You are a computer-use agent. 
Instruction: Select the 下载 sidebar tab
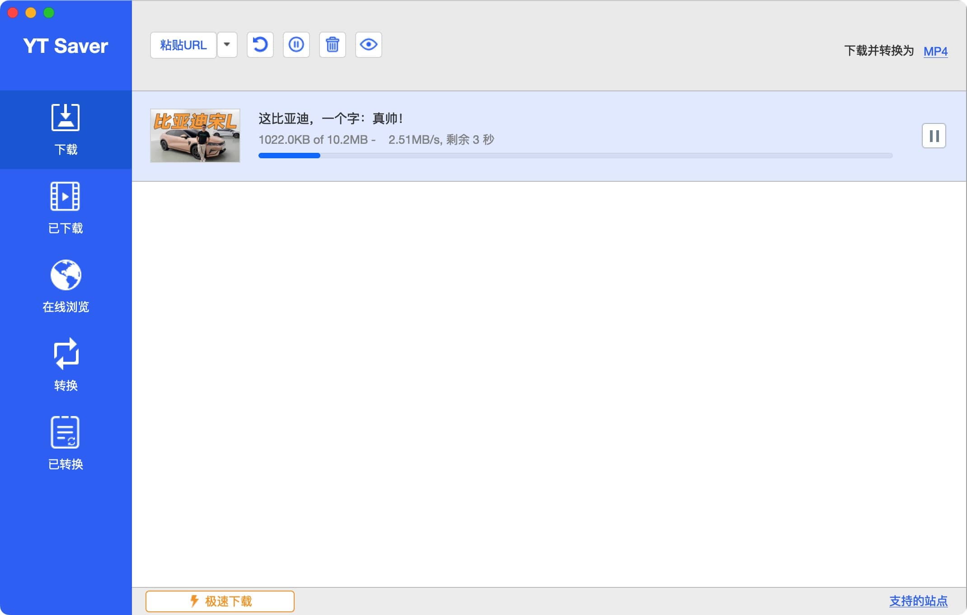click(x=66, y=130)
